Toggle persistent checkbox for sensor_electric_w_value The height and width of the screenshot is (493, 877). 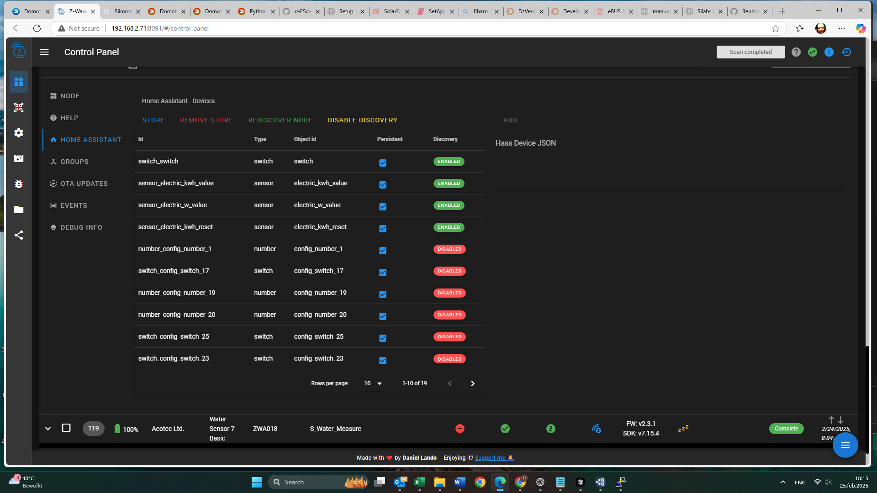383,207
